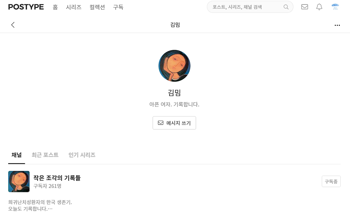Click the back arrow above the profile

point(13,25)
